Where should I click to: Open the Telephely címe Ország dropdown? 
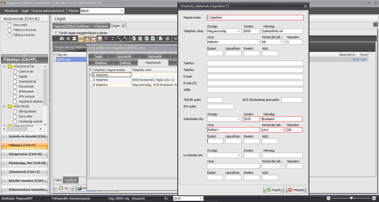239,31
